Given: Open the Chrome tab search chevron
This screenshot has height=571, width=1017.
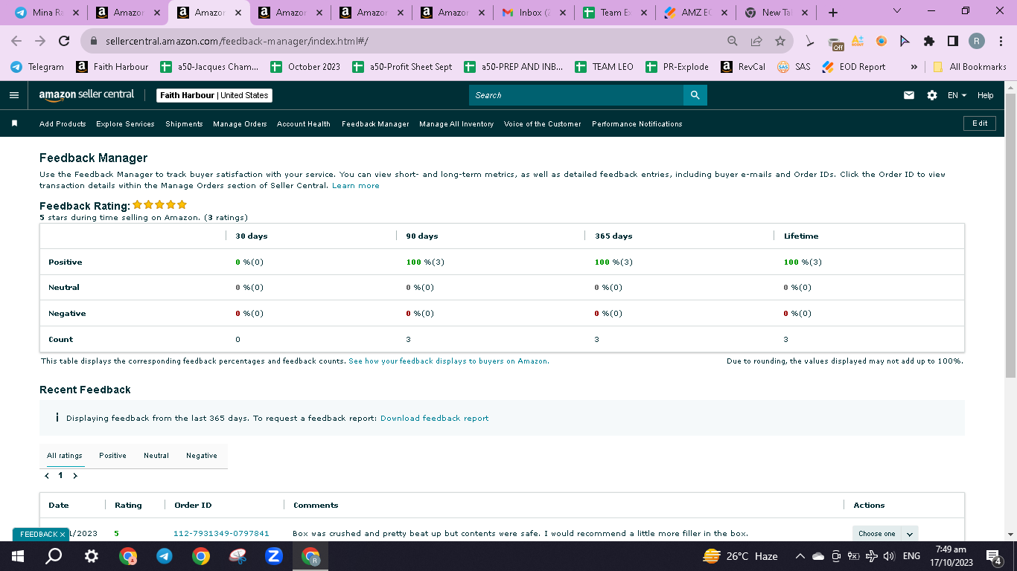Looking at the screenshot, I should pyautogui.click(x=896, y=11).
